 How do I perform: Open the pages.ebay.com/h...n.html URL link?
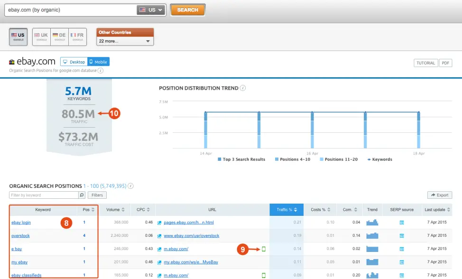tap(189, 223)
